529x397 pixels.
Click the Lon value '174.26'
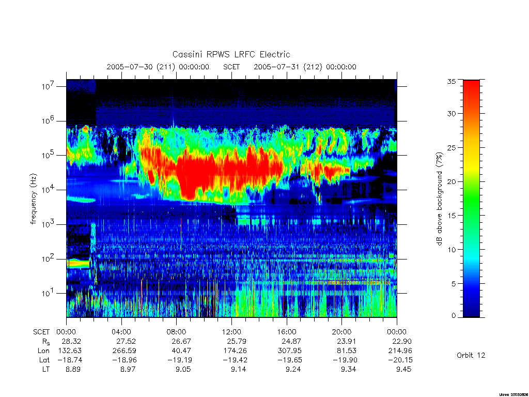coord(235,351)
